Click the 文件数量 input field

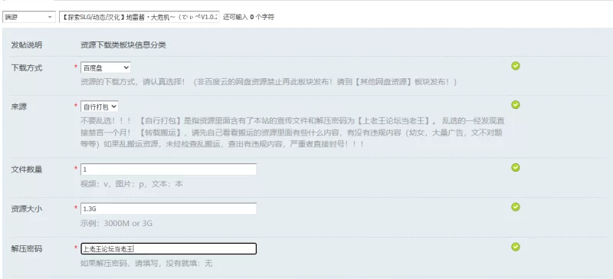[169, 169]
